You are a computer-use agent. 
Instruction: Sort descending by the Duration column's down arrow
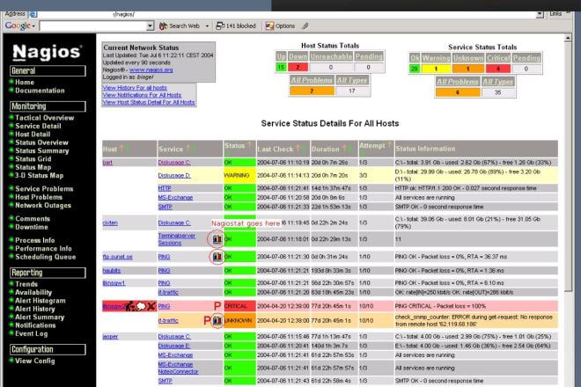point(350,149)
